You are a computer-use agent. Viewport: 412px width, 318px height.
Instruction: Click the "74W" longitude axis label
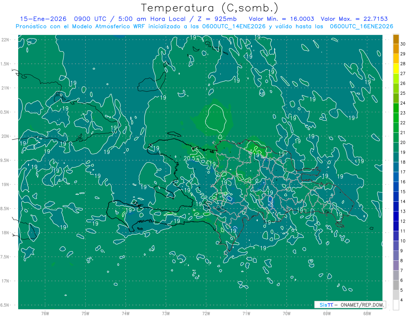tap(126, 313)
